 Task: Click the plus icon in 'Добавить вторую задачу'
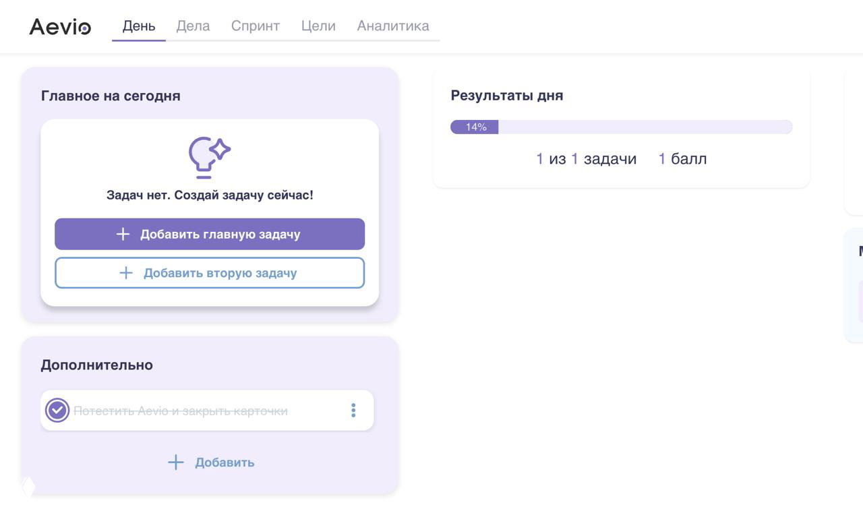coord(125,273)
